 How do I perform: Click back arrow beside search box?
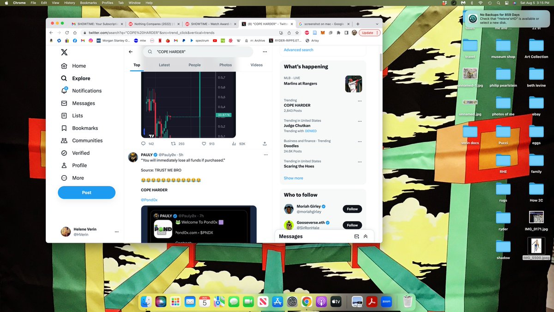pos(131,52)
